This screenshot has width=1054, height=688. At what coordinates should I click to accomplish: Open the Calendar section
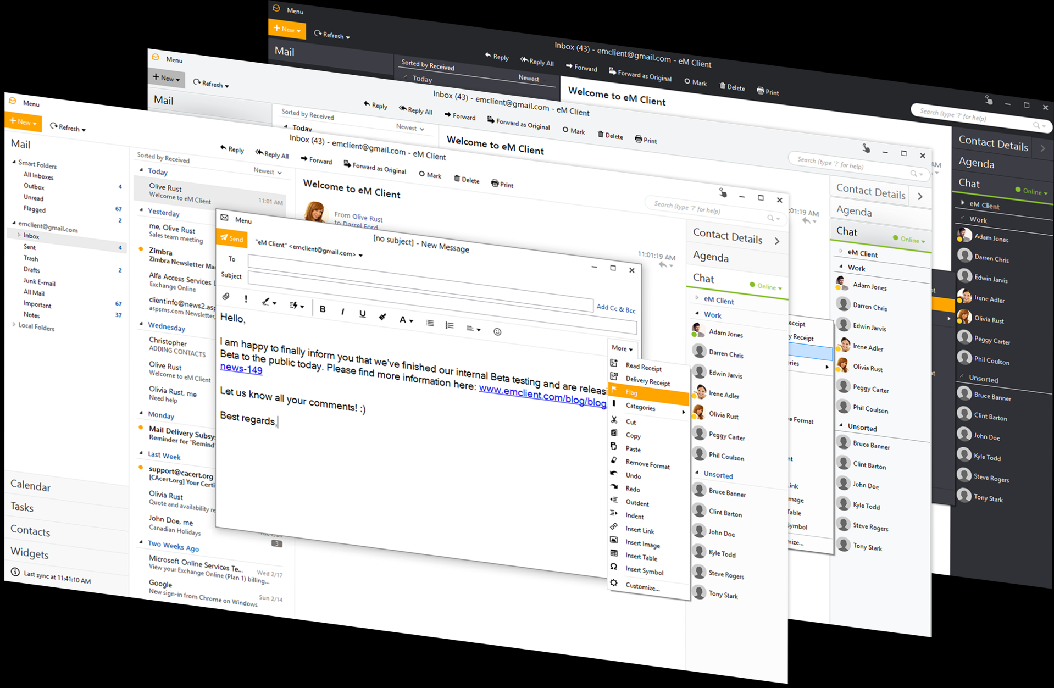coord(30,486)
